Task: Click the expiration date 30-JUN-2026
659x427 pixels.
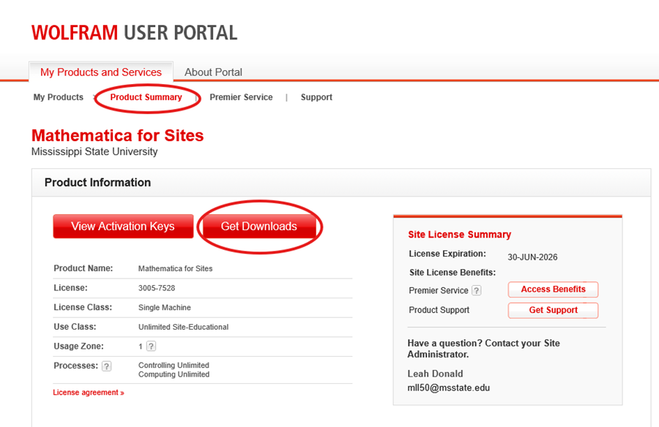Action: (x=532, y=257)
